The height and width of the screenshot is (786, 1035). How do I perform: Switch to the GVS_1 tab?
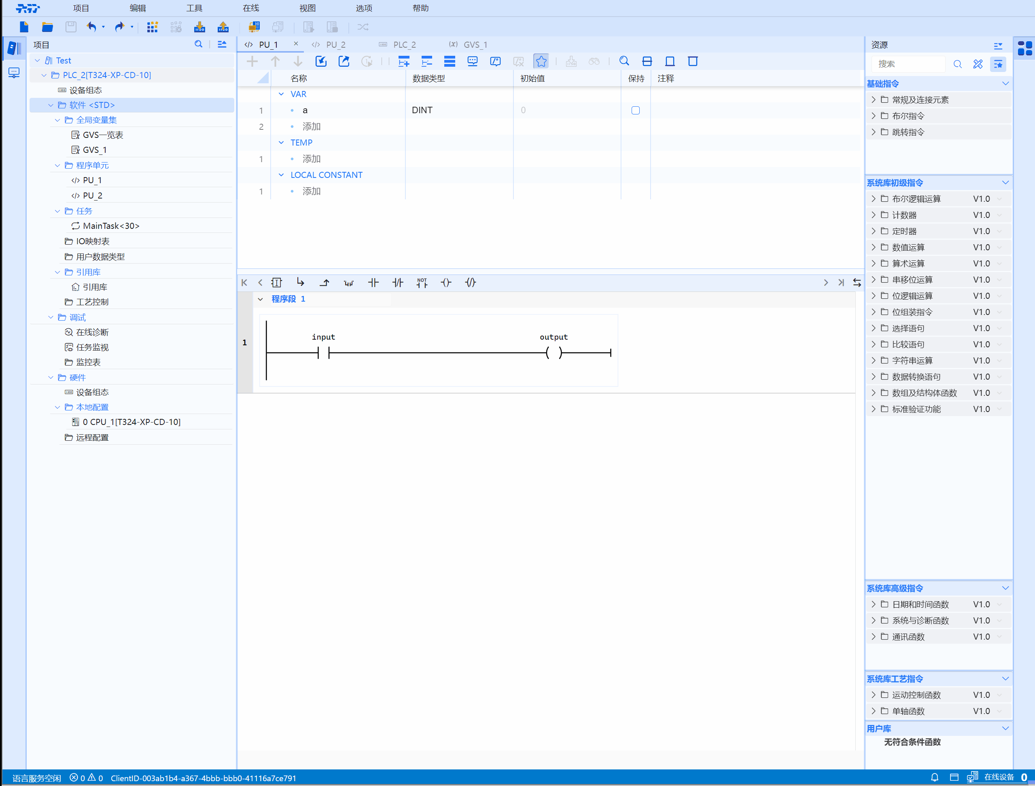click(475, 44)
